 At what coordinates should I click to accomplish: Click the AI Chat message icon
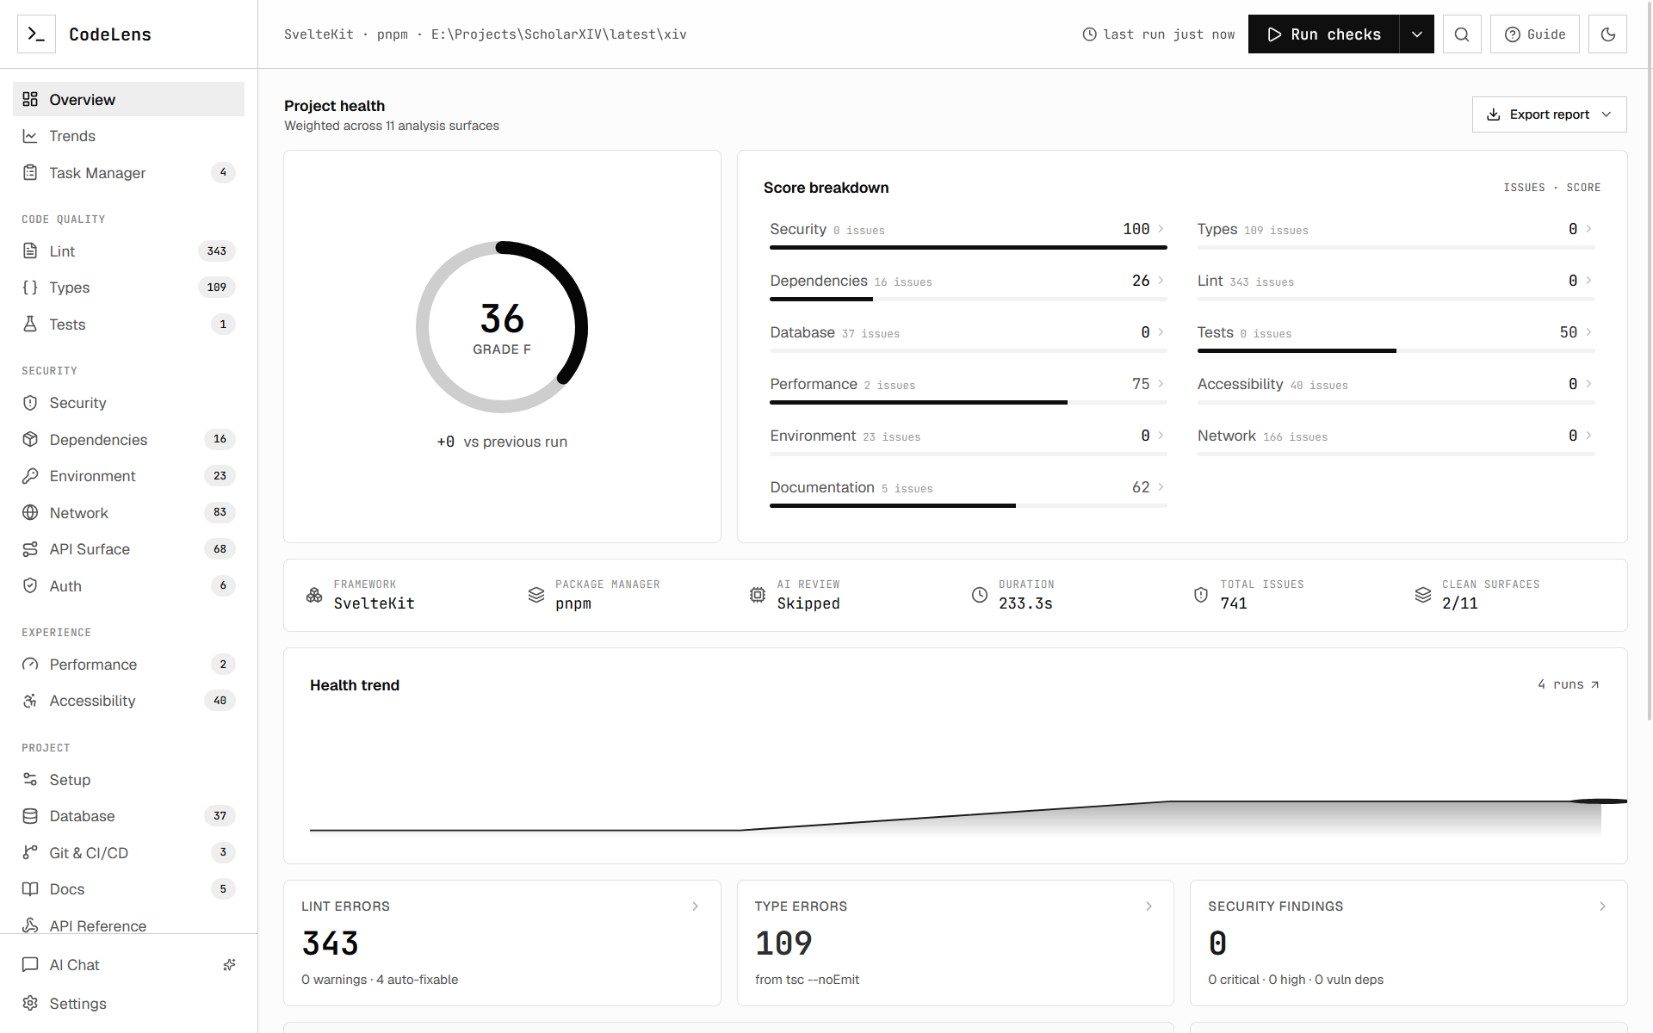30,965
